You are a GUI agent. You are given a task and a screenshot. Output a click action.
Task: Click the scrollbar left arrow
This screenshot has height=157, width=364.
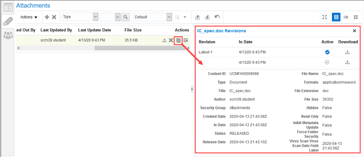click(18, 48)
